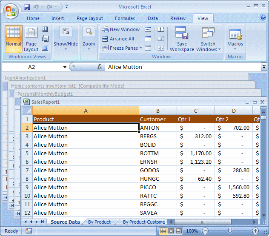Open the Data ribbon tab
Viewport: 269px width, 236px height.
[153, 18]
